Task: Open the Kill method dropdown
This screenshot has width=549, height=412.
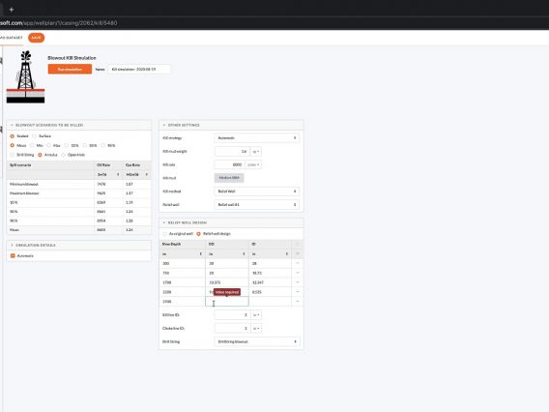Action: pyautogui.click(x=257, y=191)
